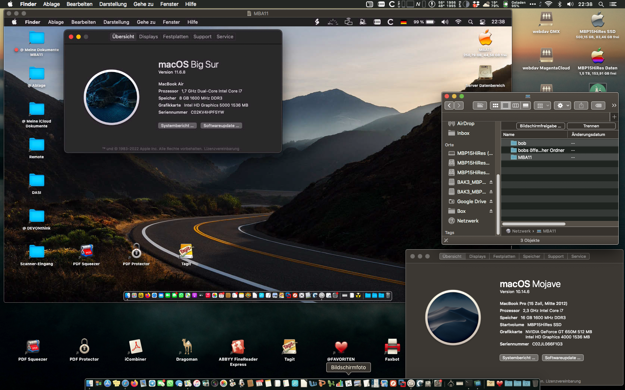Go forward in the Finder network window
Screen dimensions: 625x390
click(459, 105)
